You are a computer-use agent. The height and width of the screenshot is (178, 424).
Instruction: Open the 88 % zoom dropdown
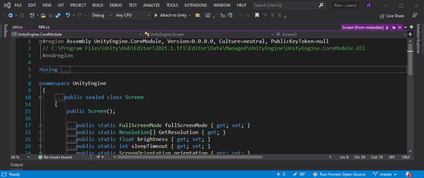(x=21, y=157)
